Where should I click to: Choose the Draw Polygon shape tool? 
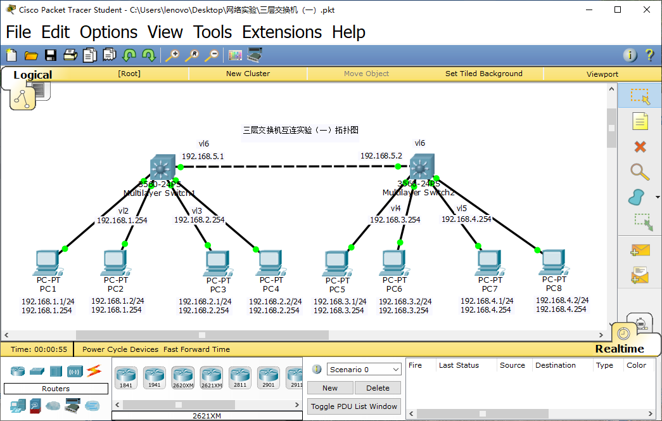coord(637,197)
